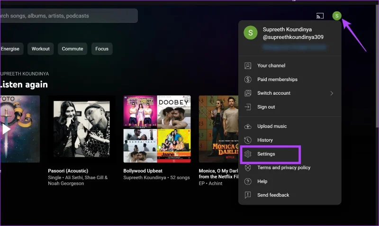Open the Bollywood Upbeat playlist collage thumbnail
This screenshot has width=379, height=226.
click(157, 129)
